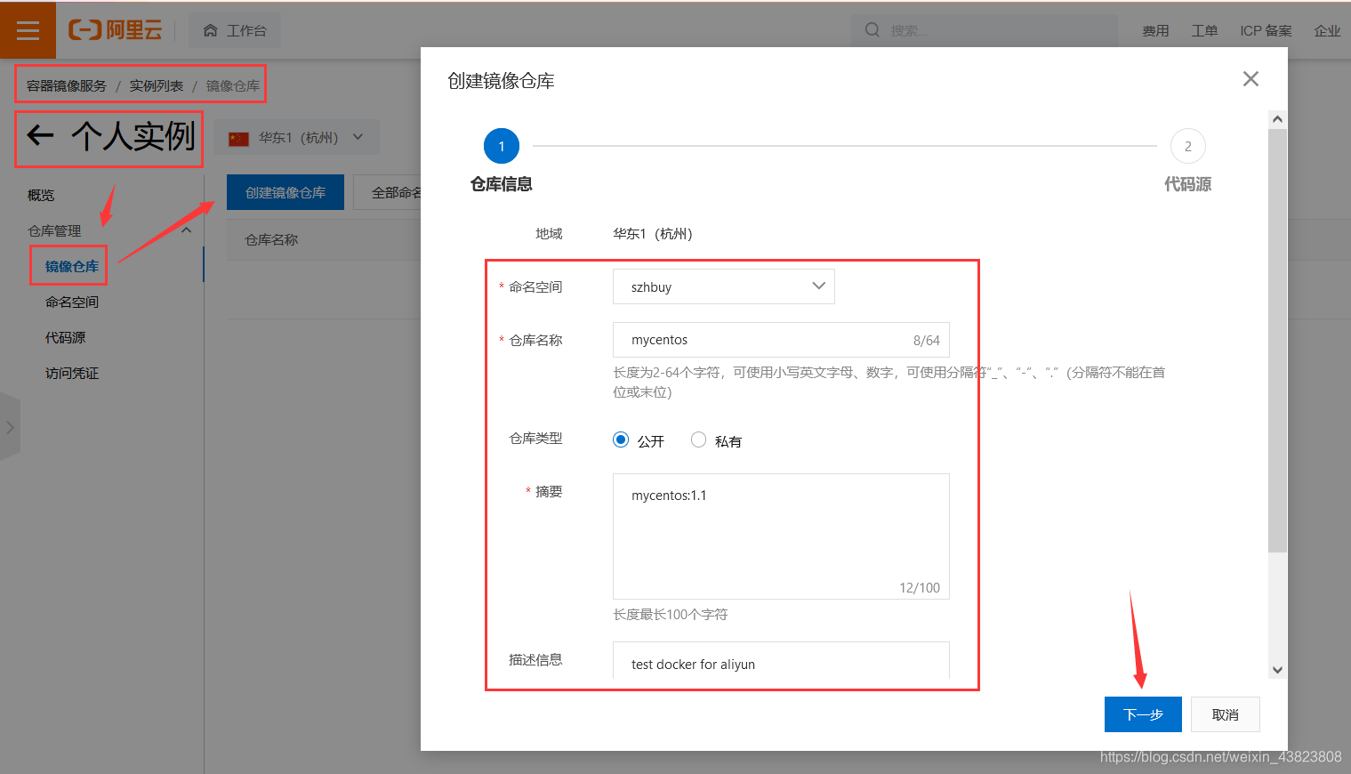Click the 仓库名称 table column header
This screenshot has height=774, width=1351.
271,239
